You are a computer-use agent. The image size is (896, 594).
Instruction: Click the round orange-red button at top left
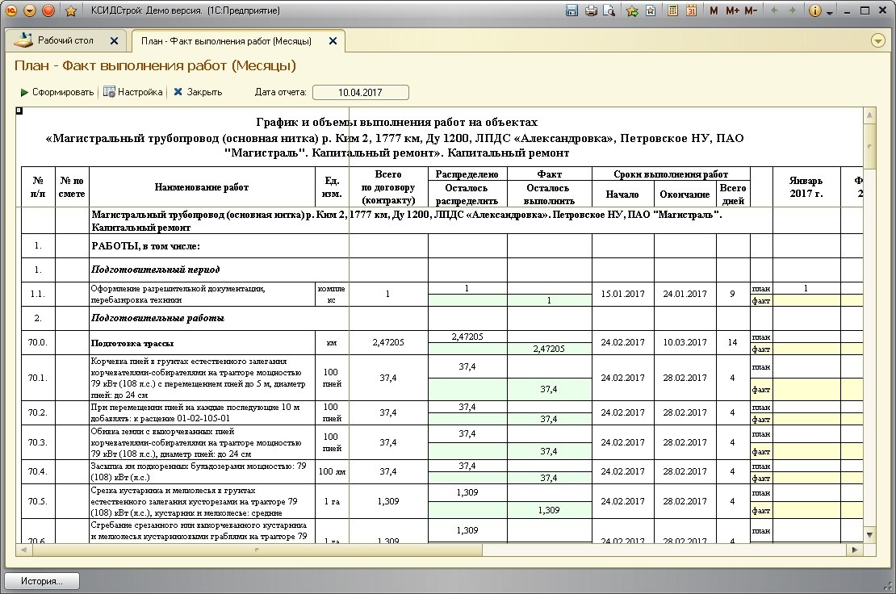[48, 10]
